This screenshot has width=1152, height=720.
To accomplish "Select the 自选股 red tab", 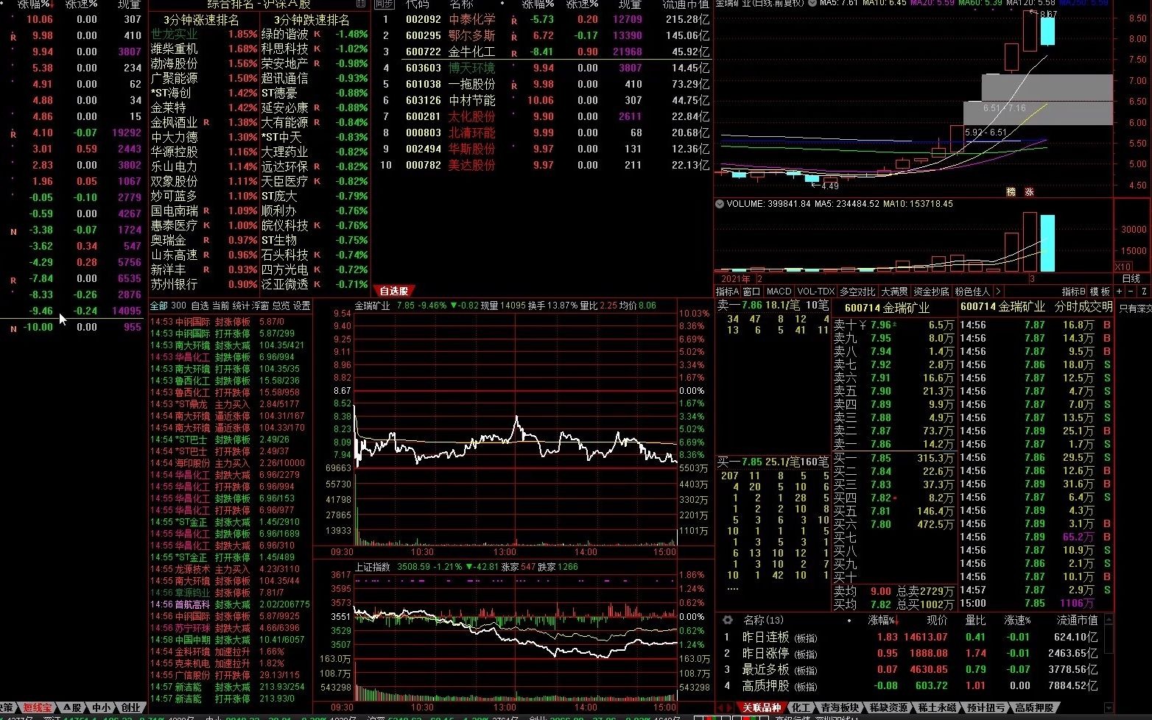I will (394, 291).
